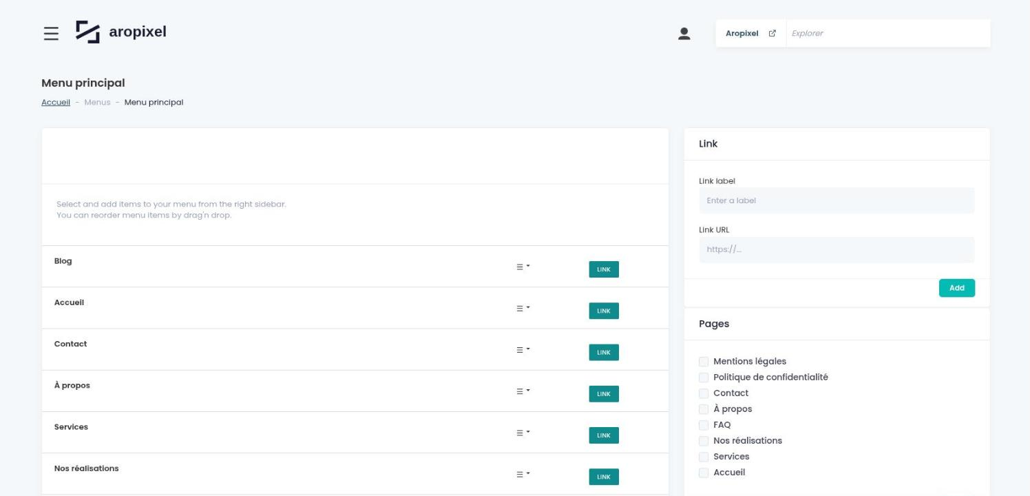Open options dropdown for À propos row
Viewport: 1030px width, 496px height.
pos(523,391)
